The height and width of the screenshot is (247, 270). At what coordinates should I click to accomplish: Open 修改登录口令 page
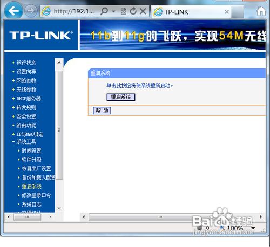tap(36, 195)
